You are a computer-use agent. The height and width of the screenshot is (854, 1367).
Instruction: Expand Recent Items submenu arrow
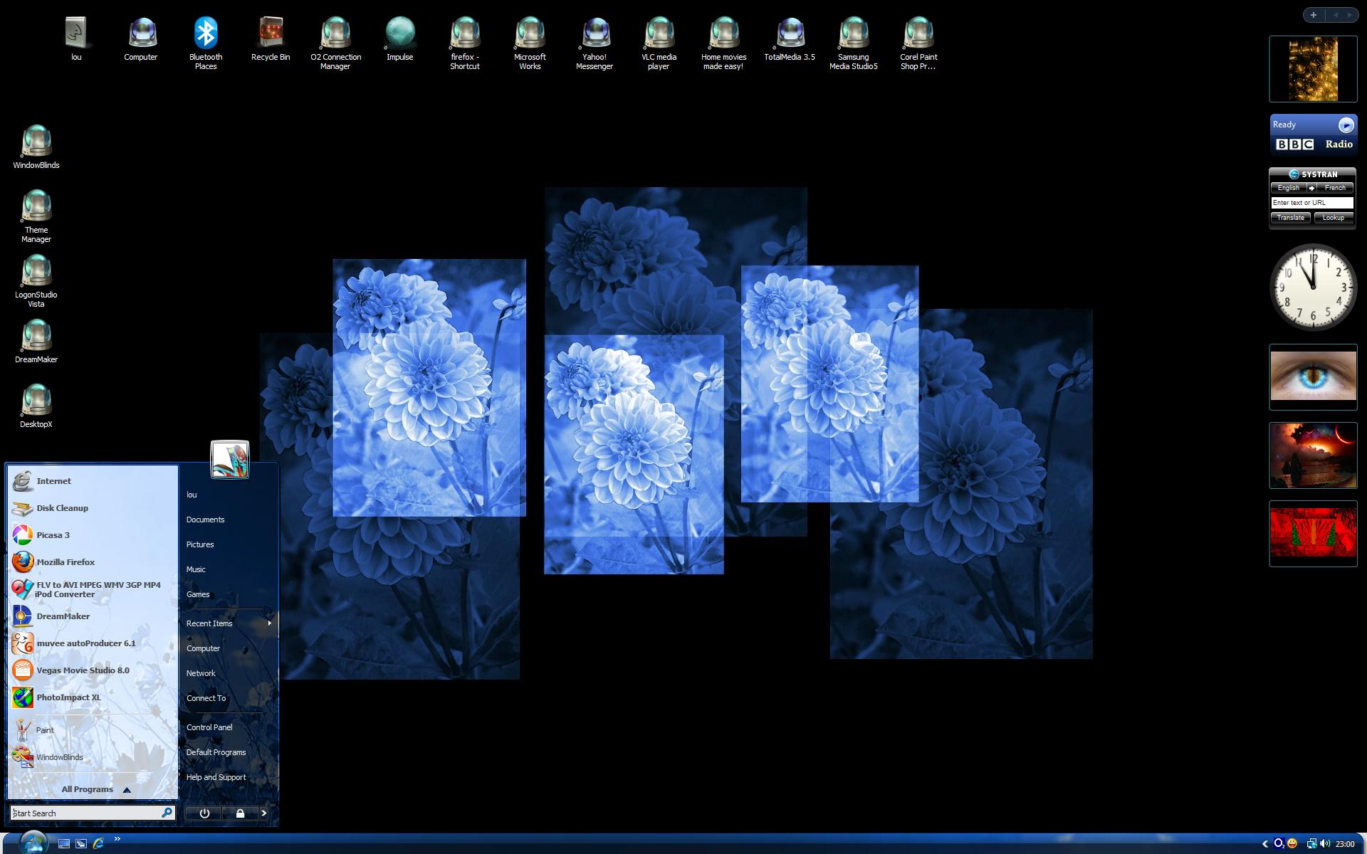[x=269, y=623]
